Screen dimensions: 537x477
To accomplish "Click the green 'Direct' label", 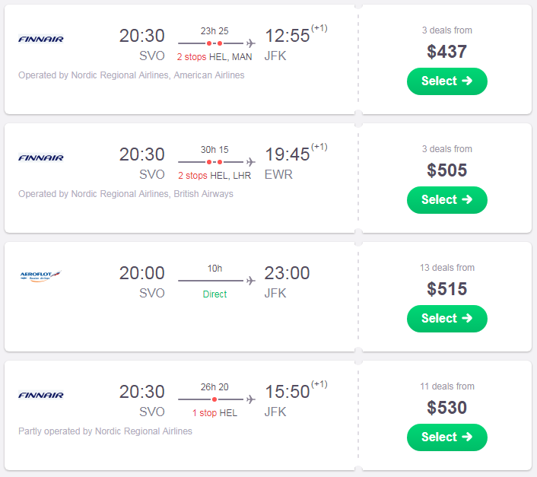I will click(x=214, y=294).
